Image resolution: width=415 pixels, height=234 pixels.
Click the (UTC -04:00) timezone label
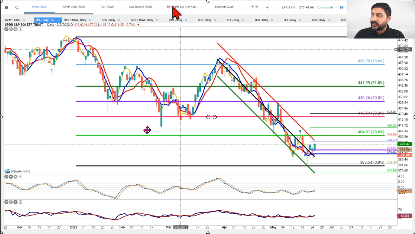pos(307,8)
